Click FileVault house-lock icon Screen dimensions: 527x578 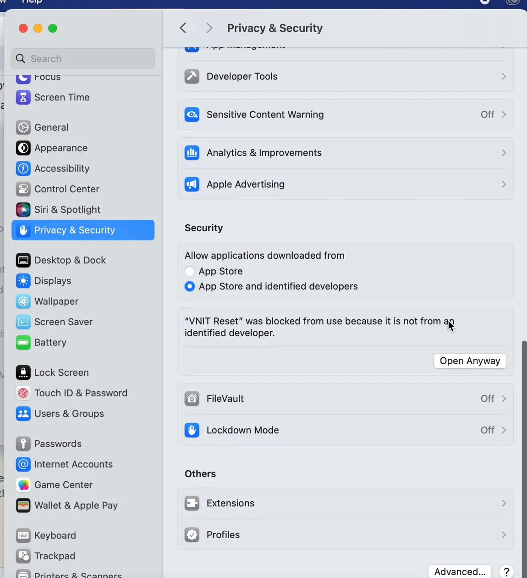coord(192,398)
